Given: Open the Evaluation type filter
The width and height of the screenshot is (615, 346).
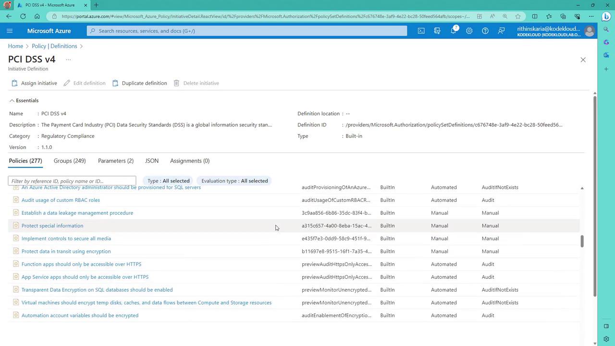Looking at the screenshot, I should point(234,181).
